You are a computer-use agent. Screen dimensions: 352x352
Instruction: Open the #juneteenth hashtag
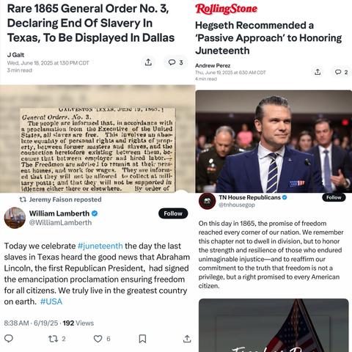(100, 246)
